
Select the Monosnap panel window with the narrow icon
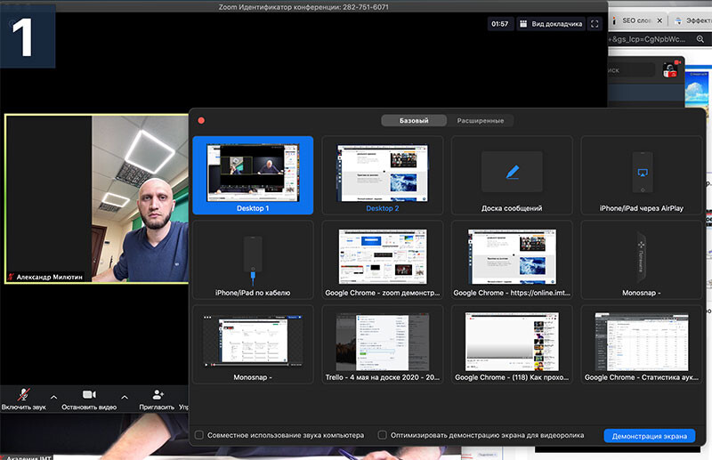point(641,260)
